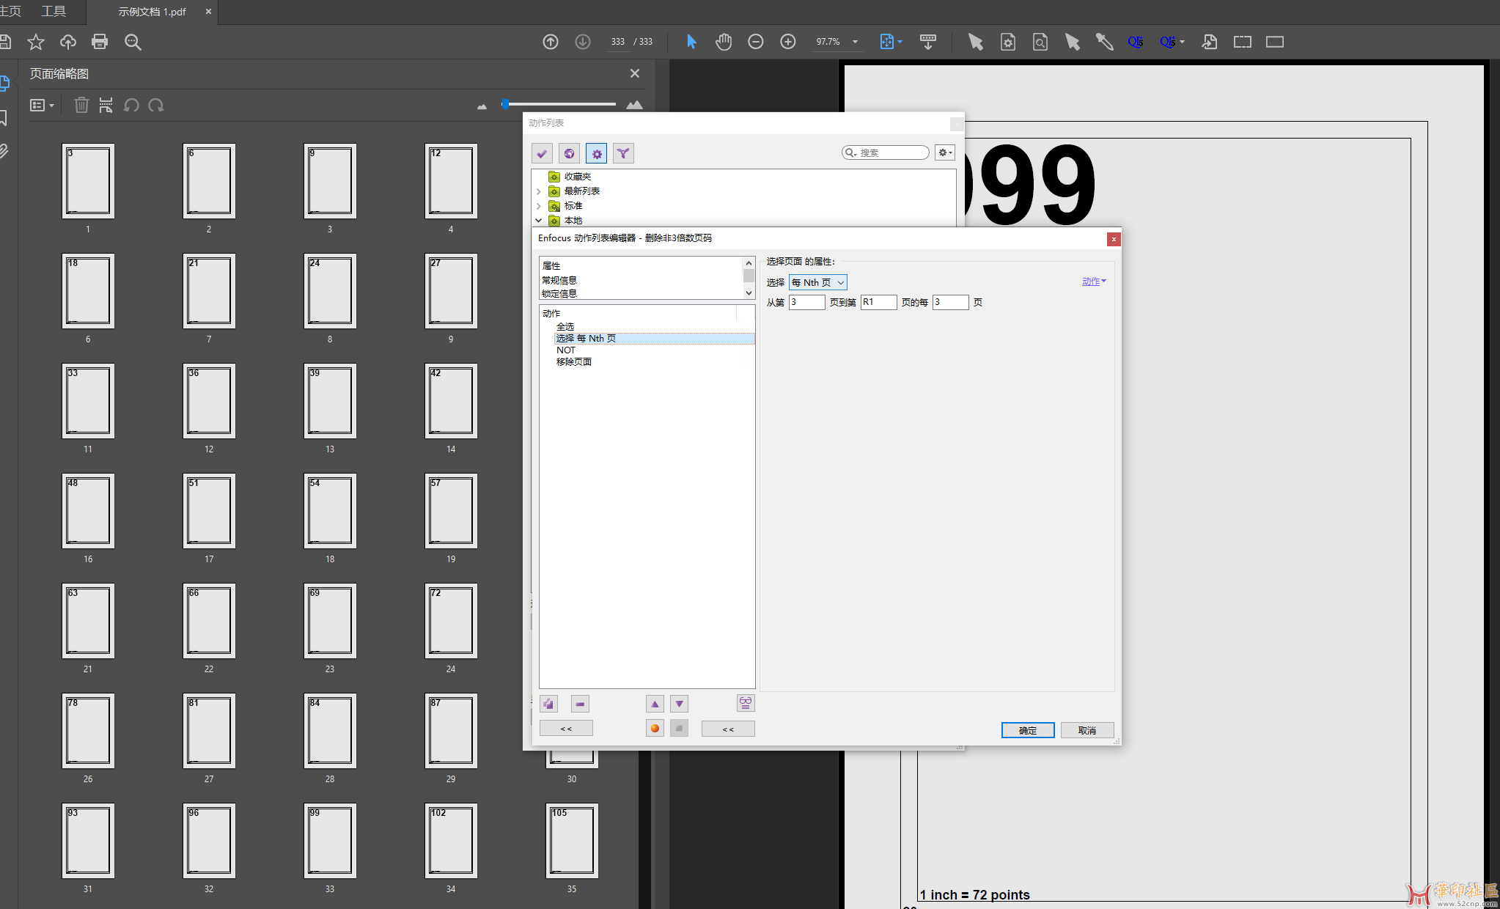
Task: Collapse the 本地 folder
Action: pyautogui.click(x=539, y=220)
